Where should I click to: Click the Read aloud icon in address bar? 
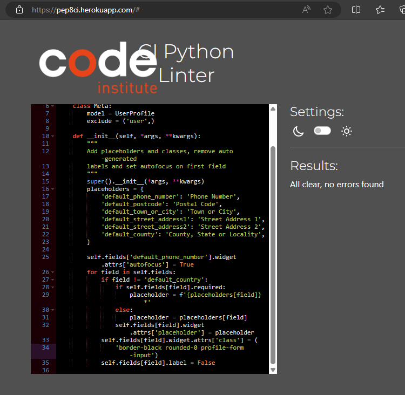(x=306, y=10)
